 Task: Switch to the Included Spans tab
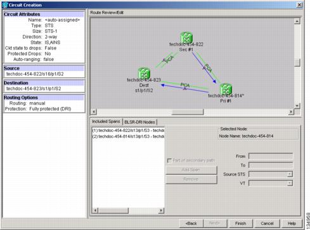pyautogui.click(x=106, y=122)
